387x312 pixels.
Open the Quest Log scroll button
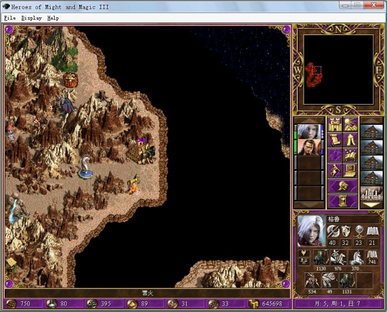click(335, 140)
